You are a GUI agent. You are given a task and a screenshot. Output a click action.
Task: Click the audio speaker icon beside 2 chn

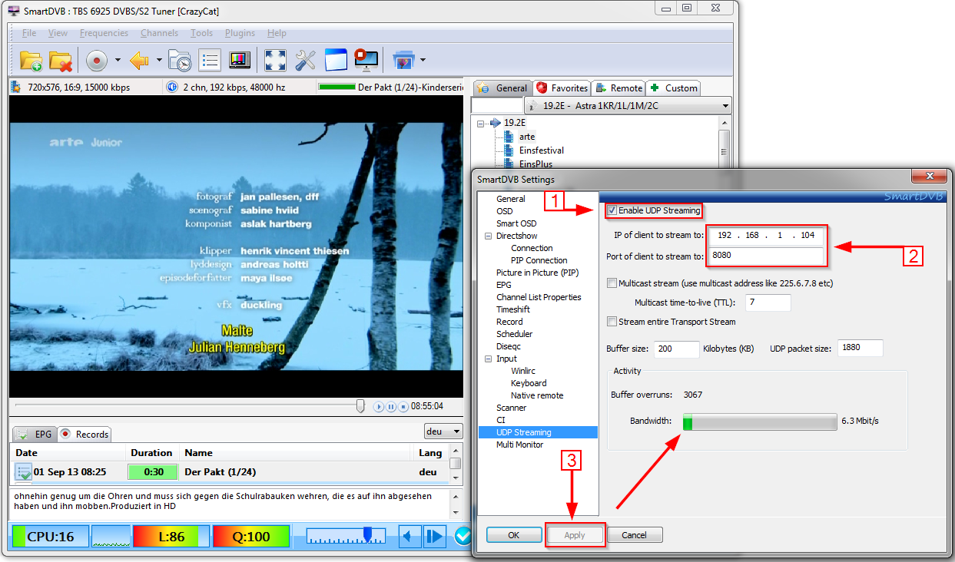click(x=172, y=88)
